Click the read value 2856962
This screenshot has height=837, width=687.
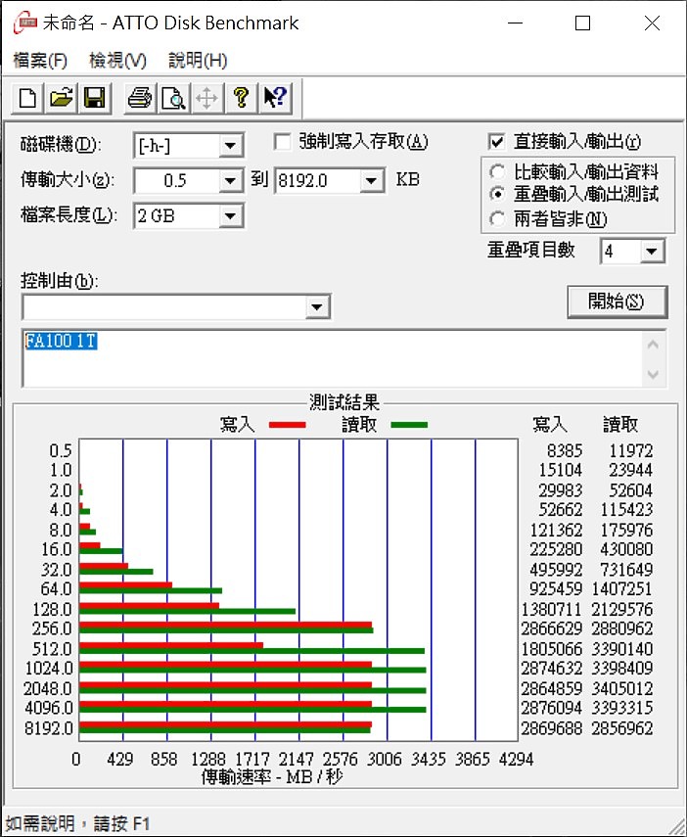point(621,728)
